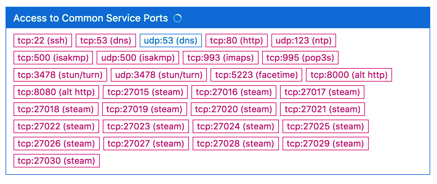The image size is (437, 184).
Task: Click the tcp:995 (pop3s) tag
Action: point(300,58)
